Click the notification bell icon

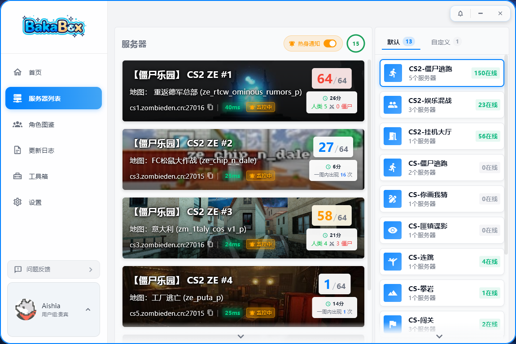click(x=460, y=13)
